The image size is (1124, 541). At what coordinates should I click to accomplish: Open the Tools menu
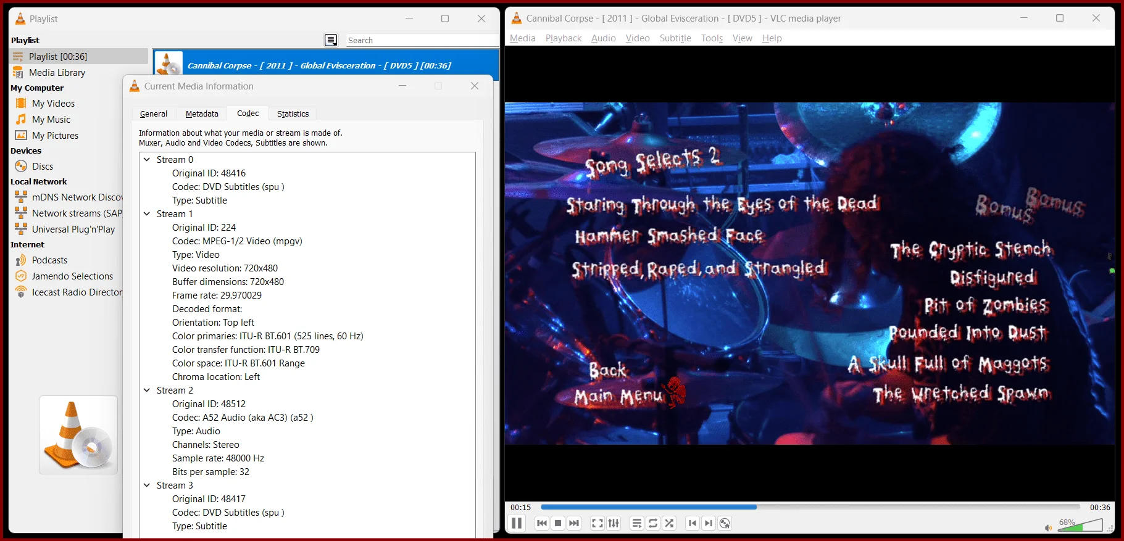coord(712,38)
